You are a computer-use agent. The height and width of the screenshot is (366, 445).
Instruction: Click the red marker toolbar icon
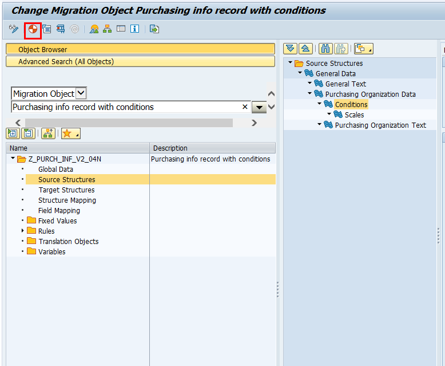(61, 29)
